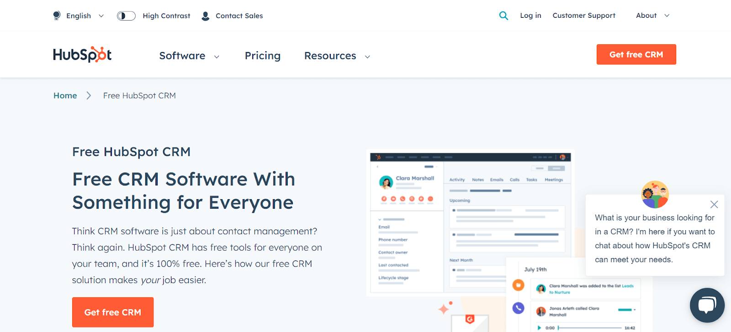Open Customer Support link
The height and width of the screenshot is (332, 731).
tap(584, 16)
